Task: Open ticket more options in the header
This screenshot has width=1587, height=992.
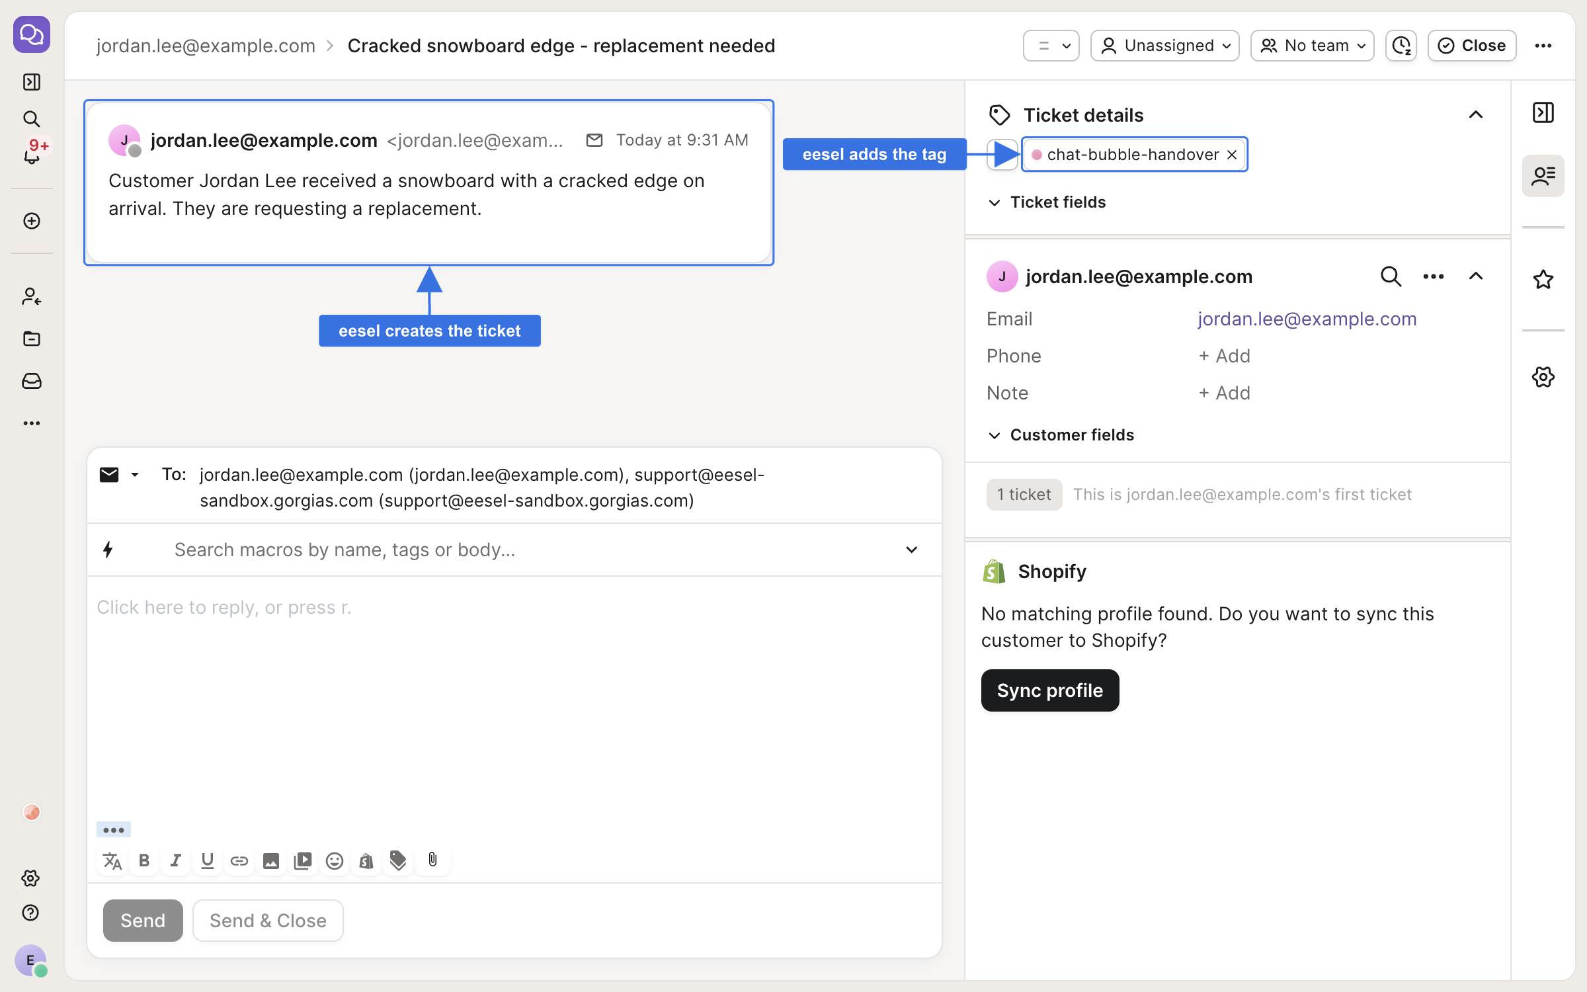Action: pos(1543,46)
